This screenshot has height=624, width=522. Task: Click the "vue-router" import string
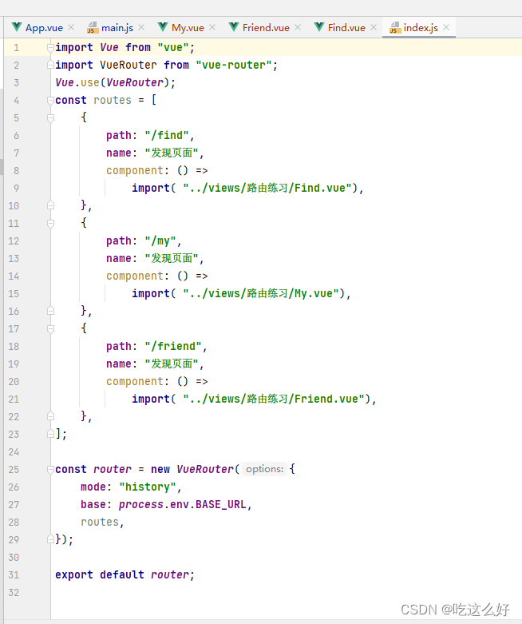coord(234,65)
